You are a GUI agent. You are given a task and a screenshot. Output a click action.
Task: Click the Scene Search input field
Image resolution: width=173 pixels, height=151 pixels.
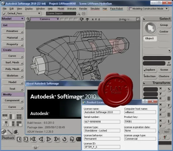(x=61, y=14)
